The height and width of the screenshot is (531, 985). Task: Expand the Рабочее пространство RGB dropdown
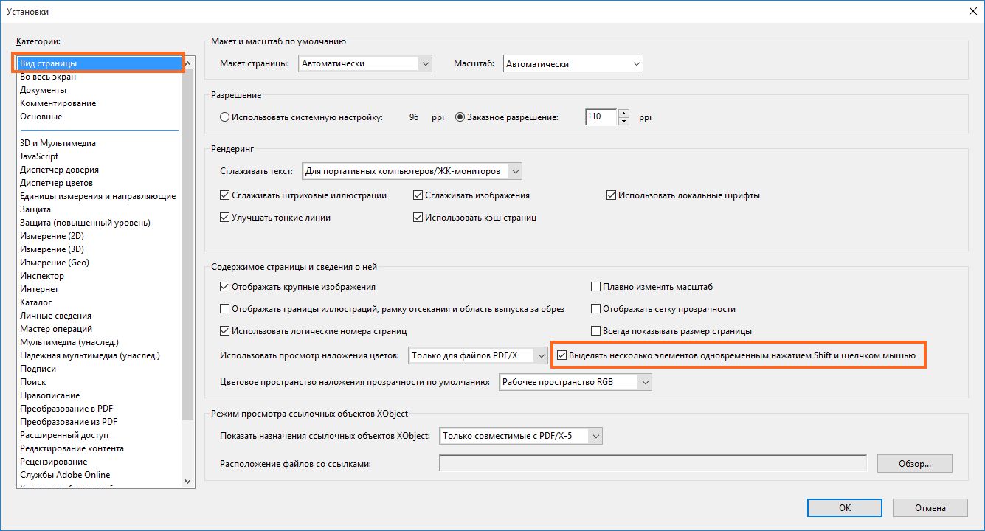[x=576, y=382]
